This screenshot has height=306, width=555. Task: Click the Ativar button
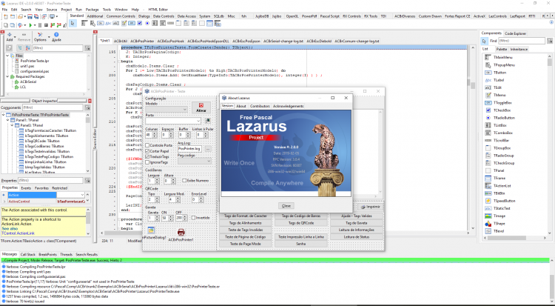pyautogui.click(x=201, y=107)
